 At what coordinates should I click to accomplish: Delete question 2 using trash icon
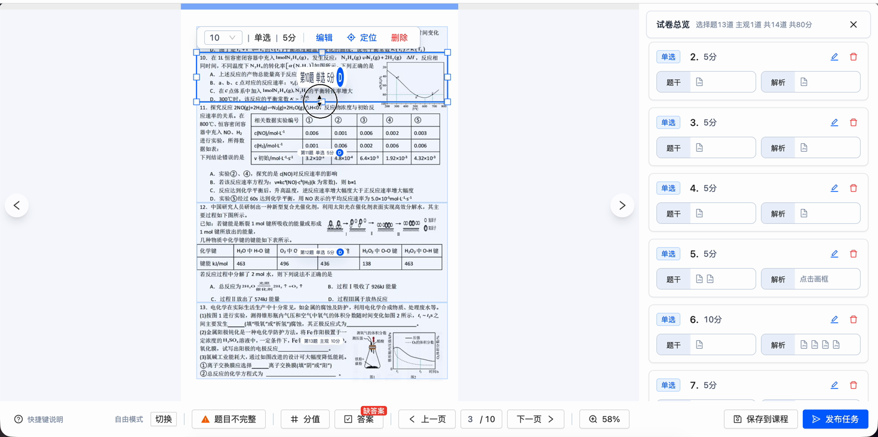coord(854,57)
